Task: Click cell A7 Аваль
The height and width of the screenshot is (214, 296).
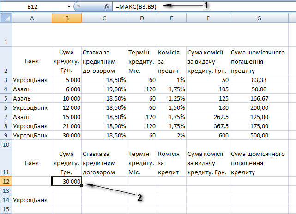Action: pos(32,117)
